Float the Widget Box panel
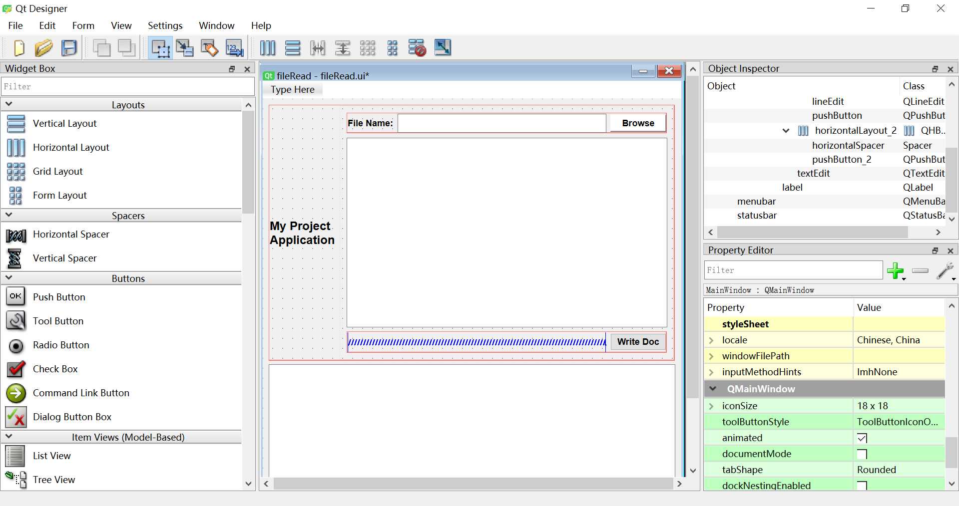The image size is (959, 506). point(232,69)
